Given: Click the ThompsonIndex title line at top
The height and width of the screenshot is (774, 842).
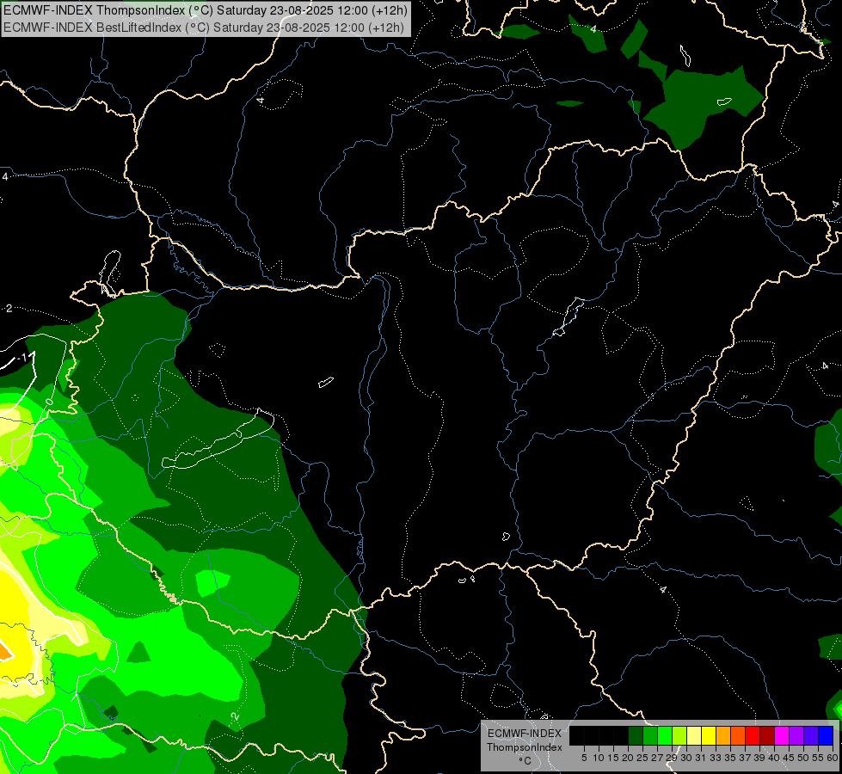Looking at the screenshot, I should [x=206, y=9].
